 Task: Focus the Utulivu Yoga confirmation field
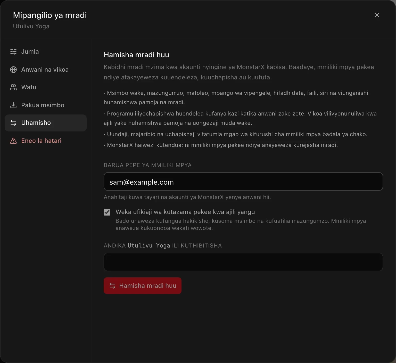[x=243, y=262]
